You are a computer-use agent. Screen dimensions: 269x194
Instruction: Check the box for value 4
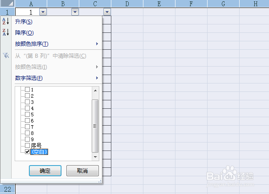[x=28, y=108]
